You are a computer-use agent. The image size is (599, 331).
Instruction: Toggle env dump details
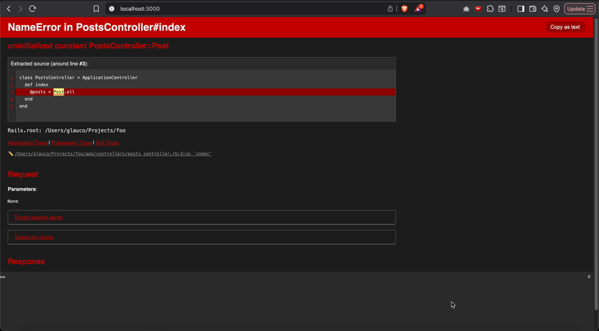point(34,237)
